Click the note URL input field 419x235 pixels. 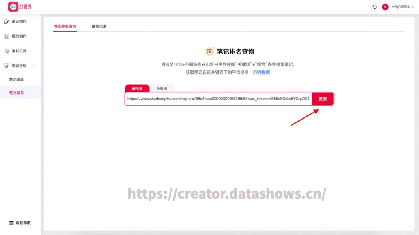click(x=218, y=99)
